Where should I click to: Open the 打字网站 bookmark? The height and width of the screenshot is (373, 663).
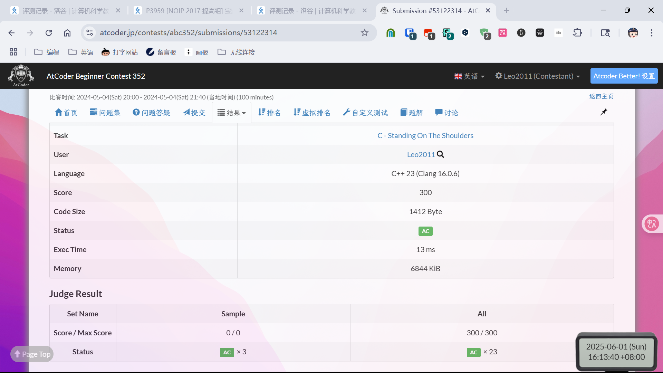[x=120, y=52]
